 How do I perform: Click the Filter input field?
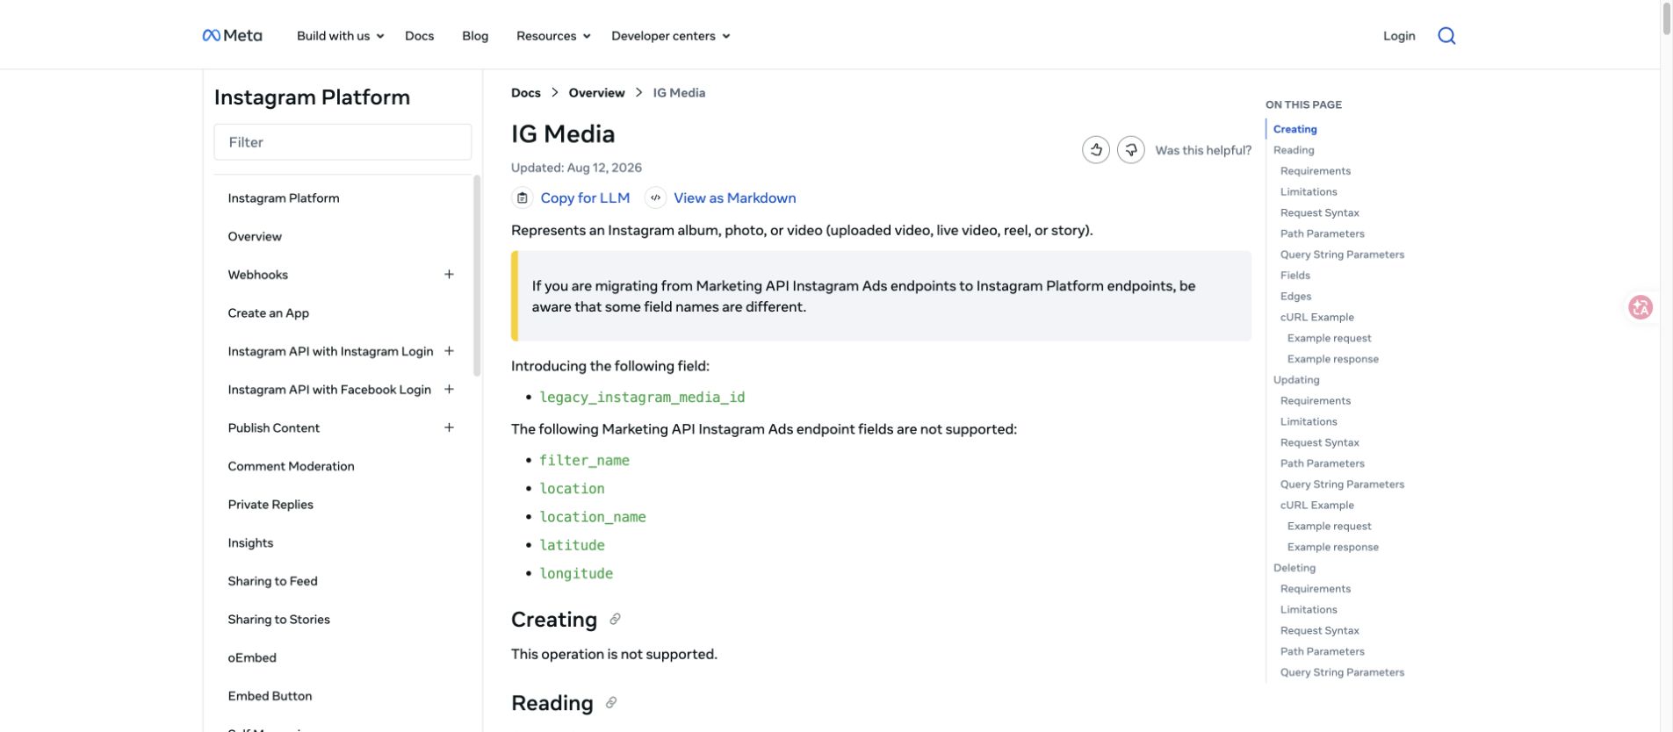coord(343,142)
